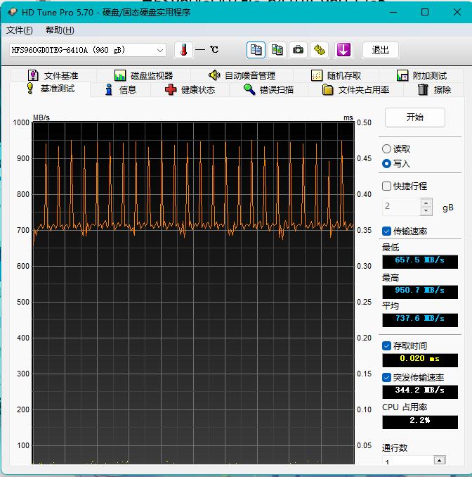The height and width of the screenshot is (477, 472).
Task: Open the 附加测试 tab
Action: 421,75
